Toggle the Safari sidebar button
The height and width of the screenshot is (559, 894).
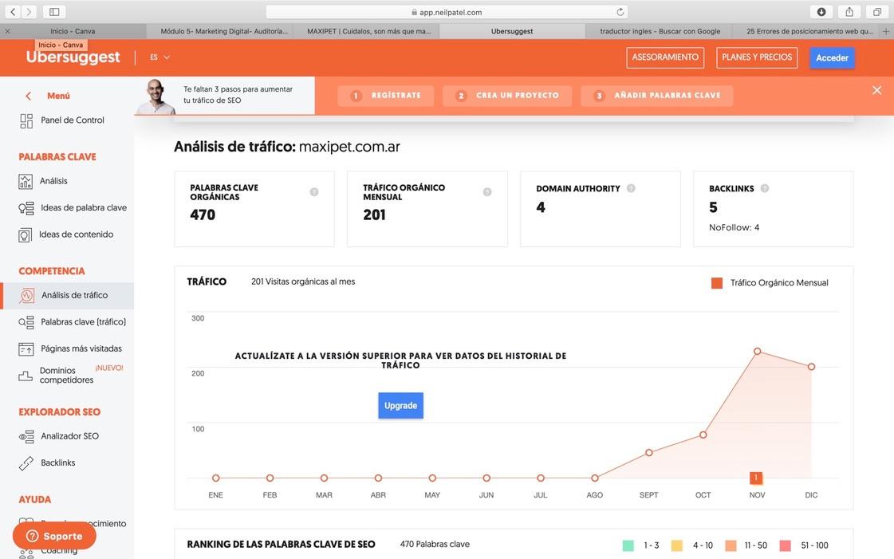[54, 11]
